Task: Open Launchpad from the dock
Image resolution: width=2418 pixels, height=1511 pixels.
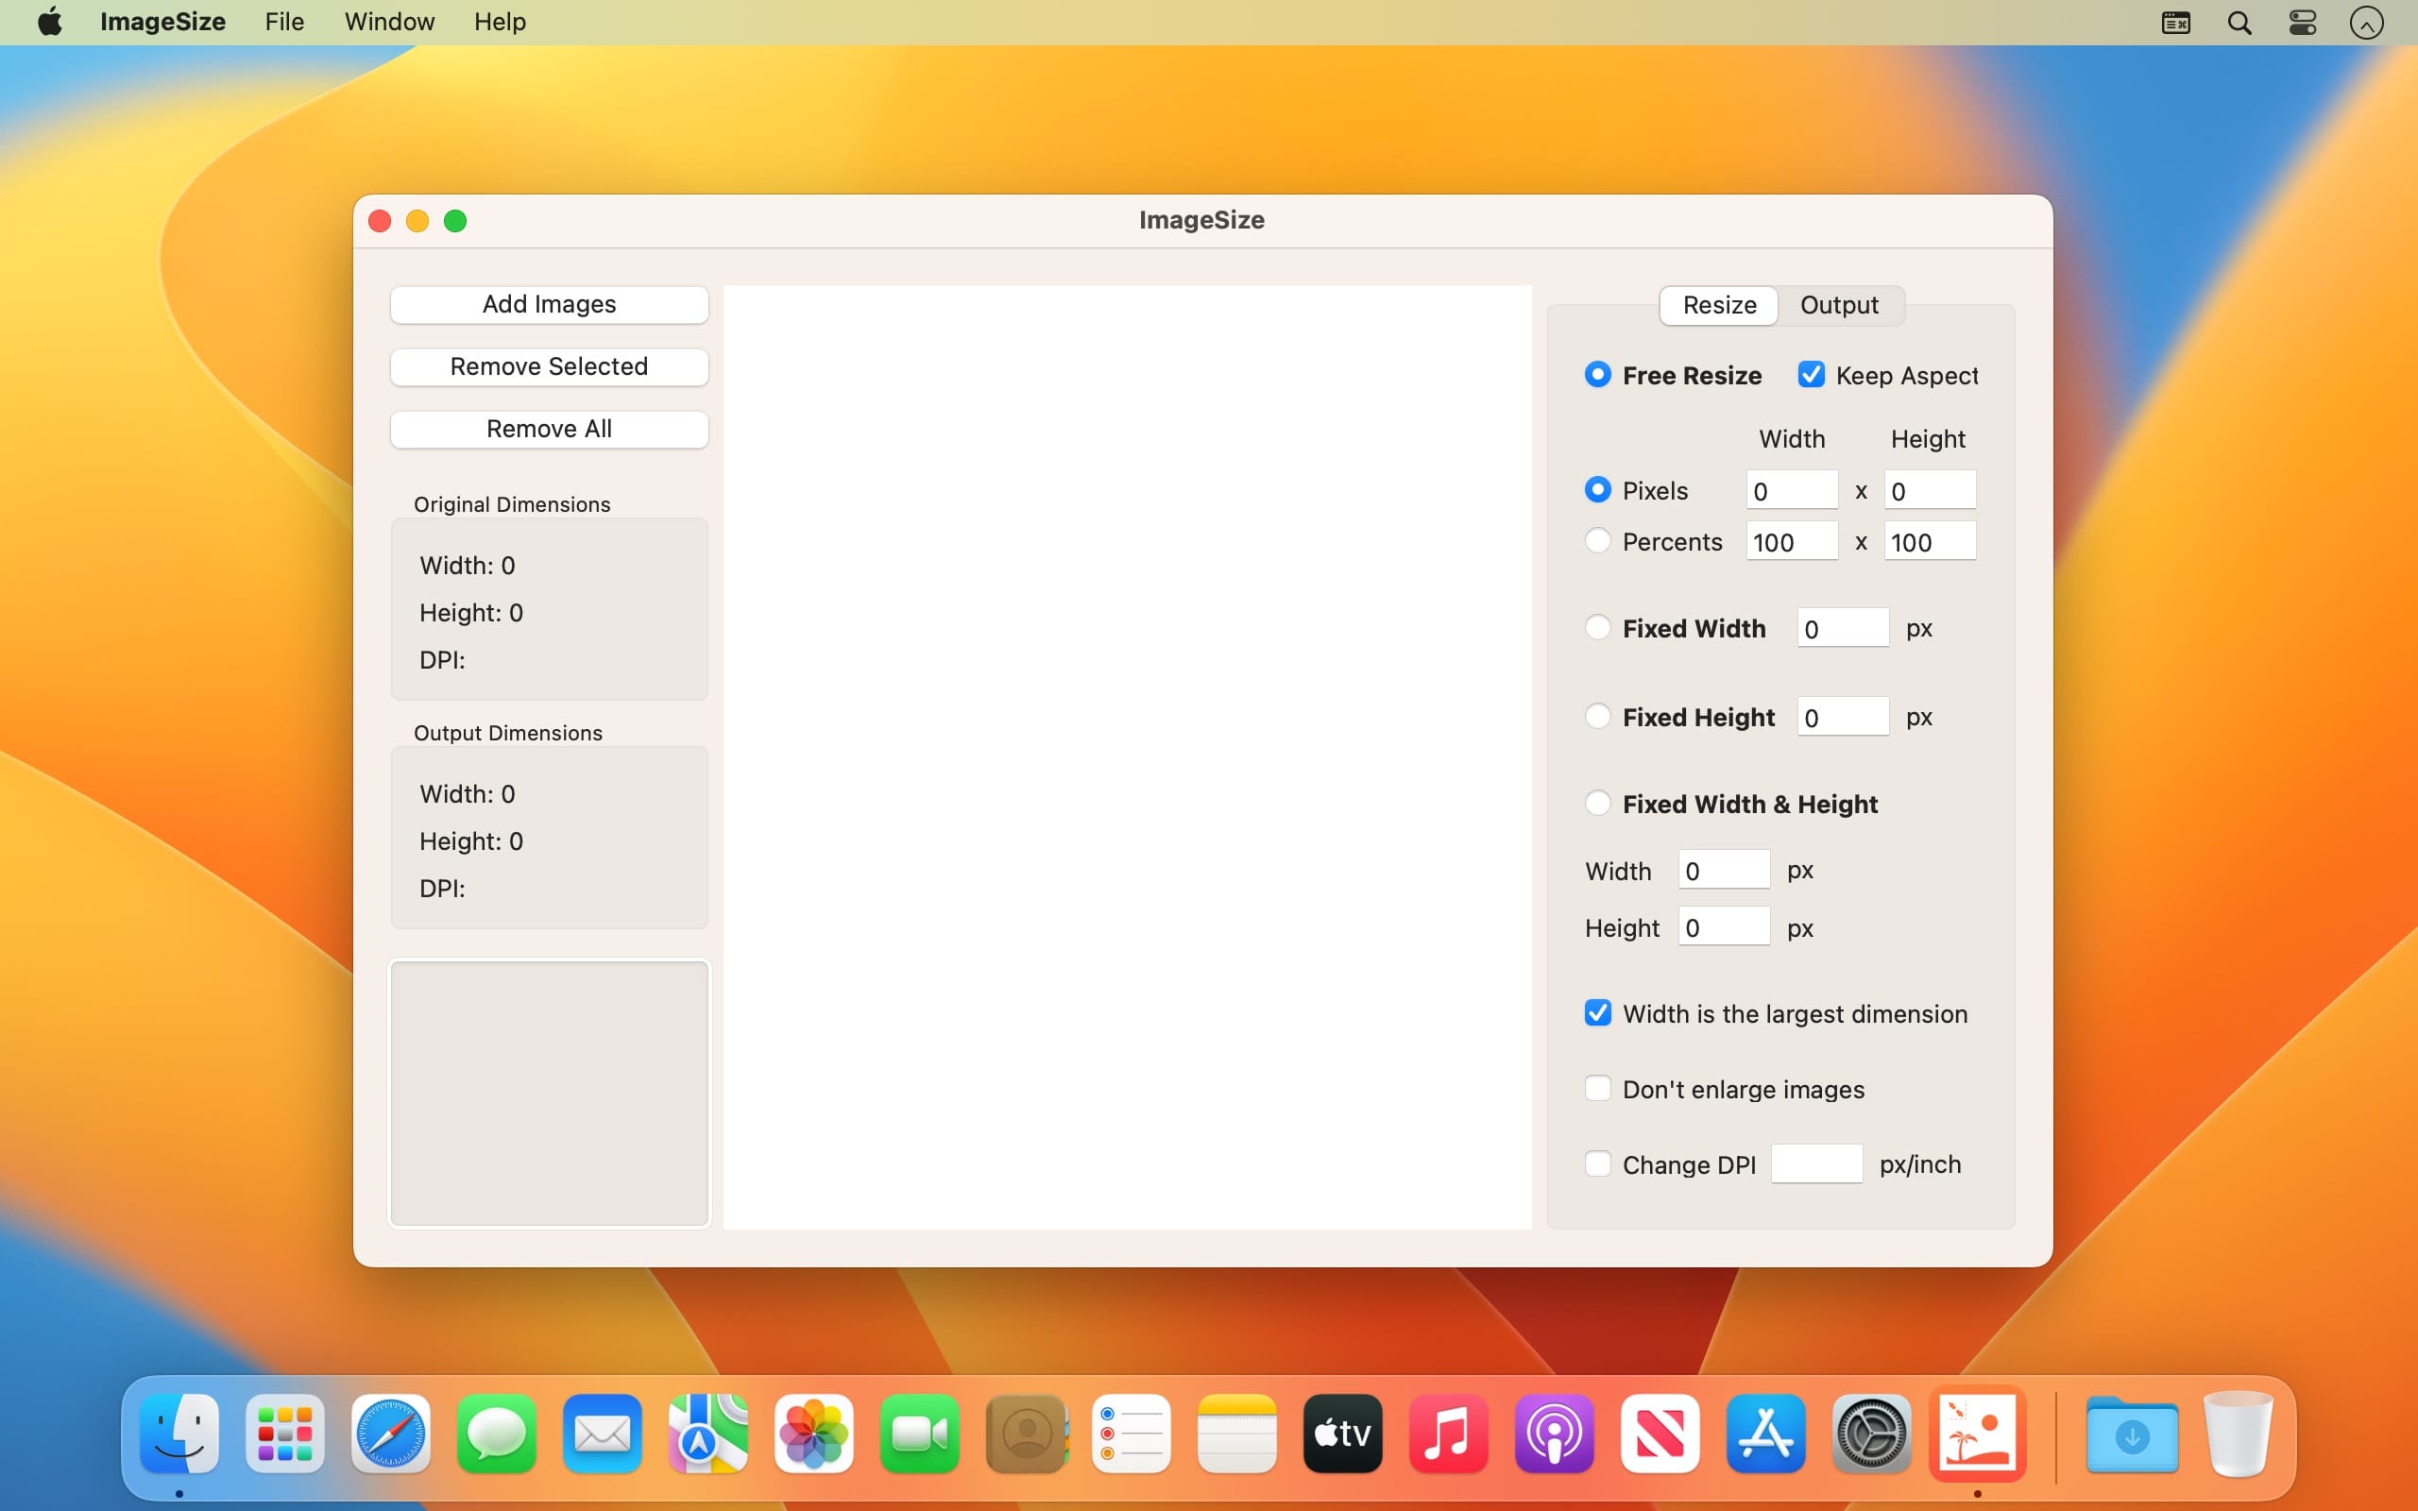Action: point(284,1433)
